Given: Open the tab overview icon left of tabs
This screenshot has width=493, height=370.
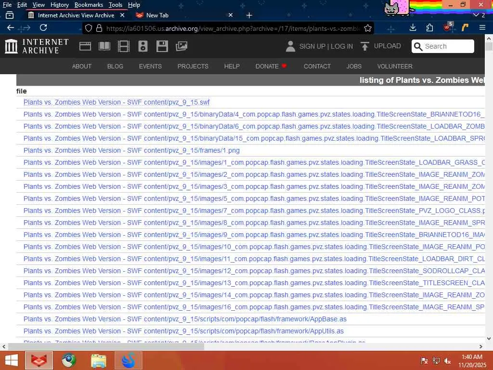Looking at the screenshot, I should coord(10,15).
